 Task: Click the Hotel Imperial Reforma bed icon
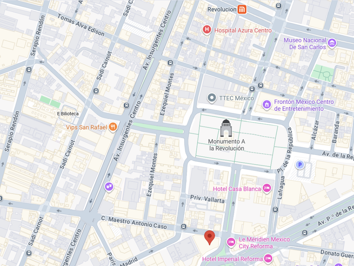[268, 258]
